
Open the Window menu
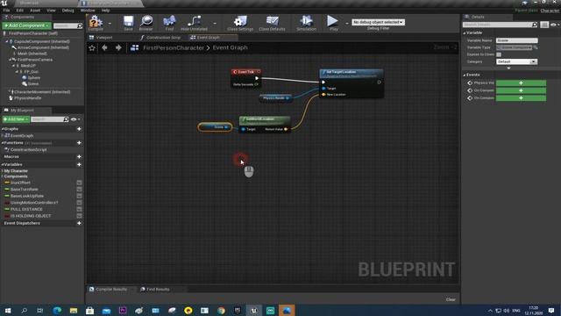88,11
